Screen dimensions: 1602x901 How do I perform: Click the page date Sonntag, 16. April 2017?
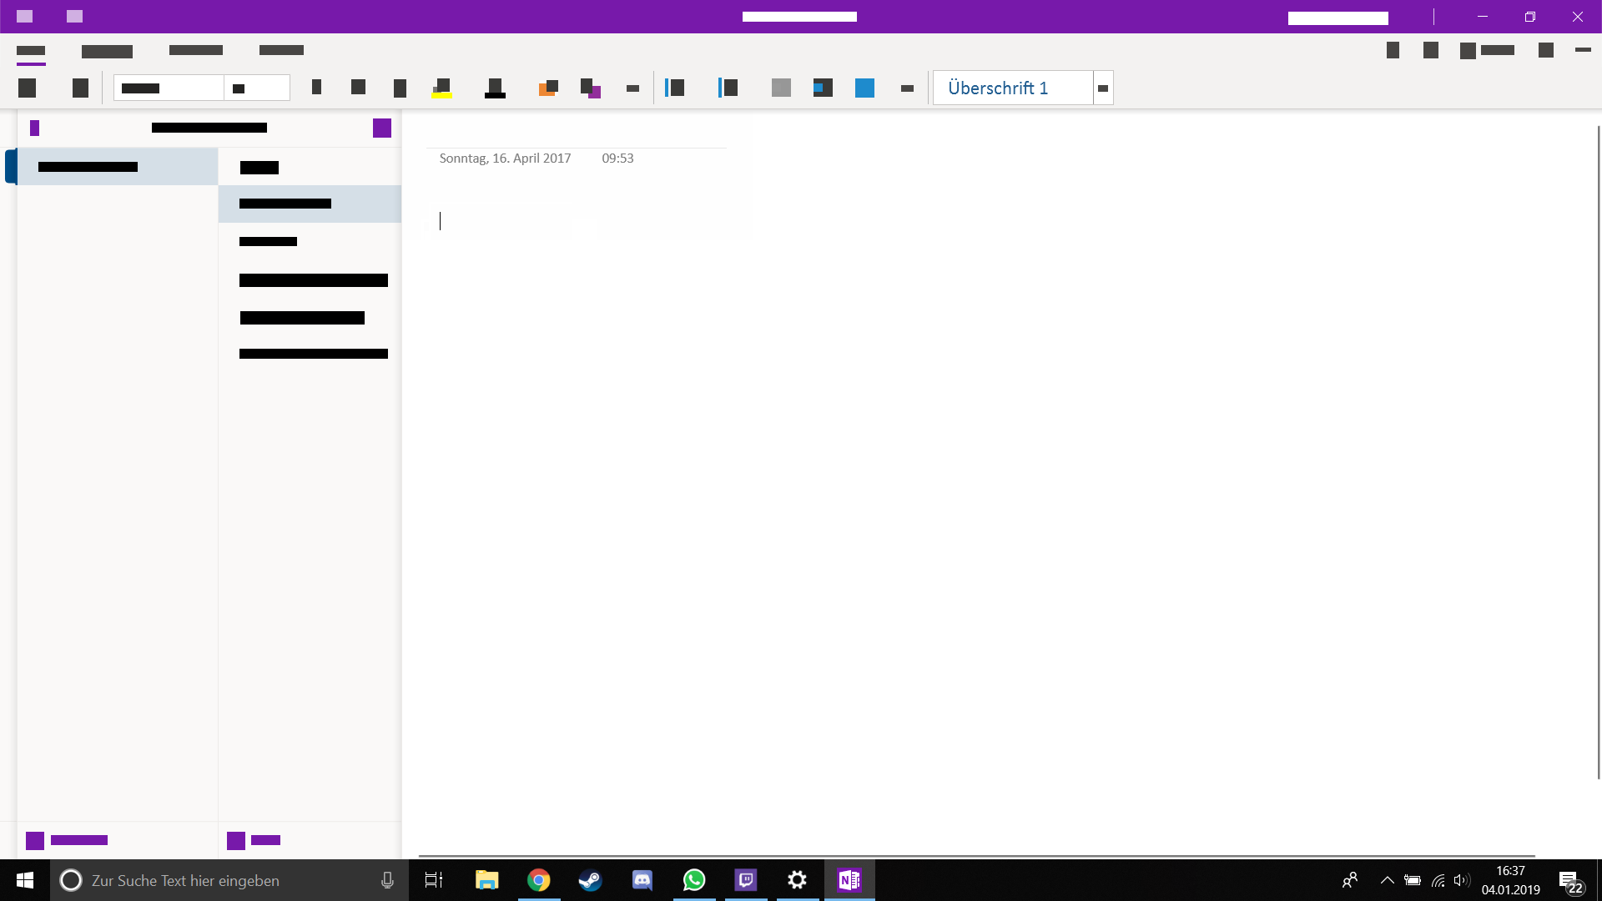505,159
